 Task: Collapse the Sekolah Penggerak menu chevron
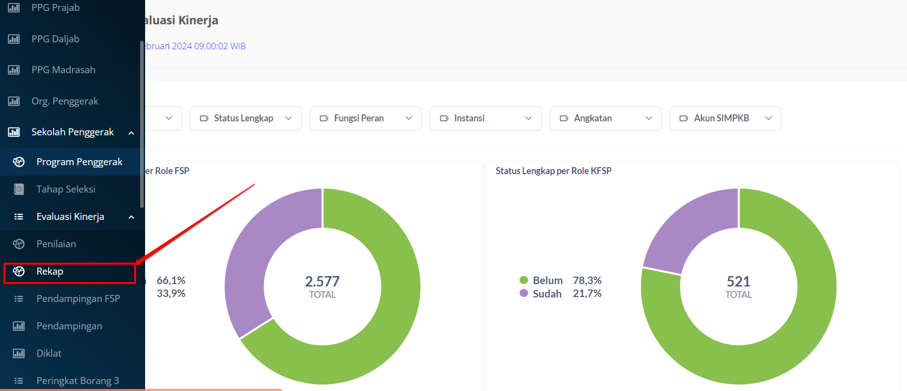coord(131,133)
